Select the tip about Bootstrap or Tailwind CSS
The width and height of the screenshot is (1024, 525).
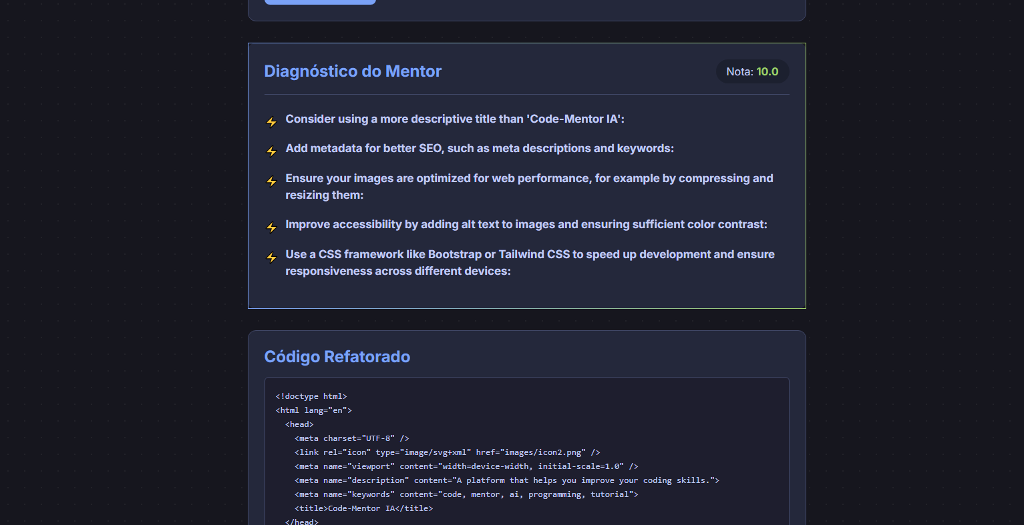(x=529, y=262)
